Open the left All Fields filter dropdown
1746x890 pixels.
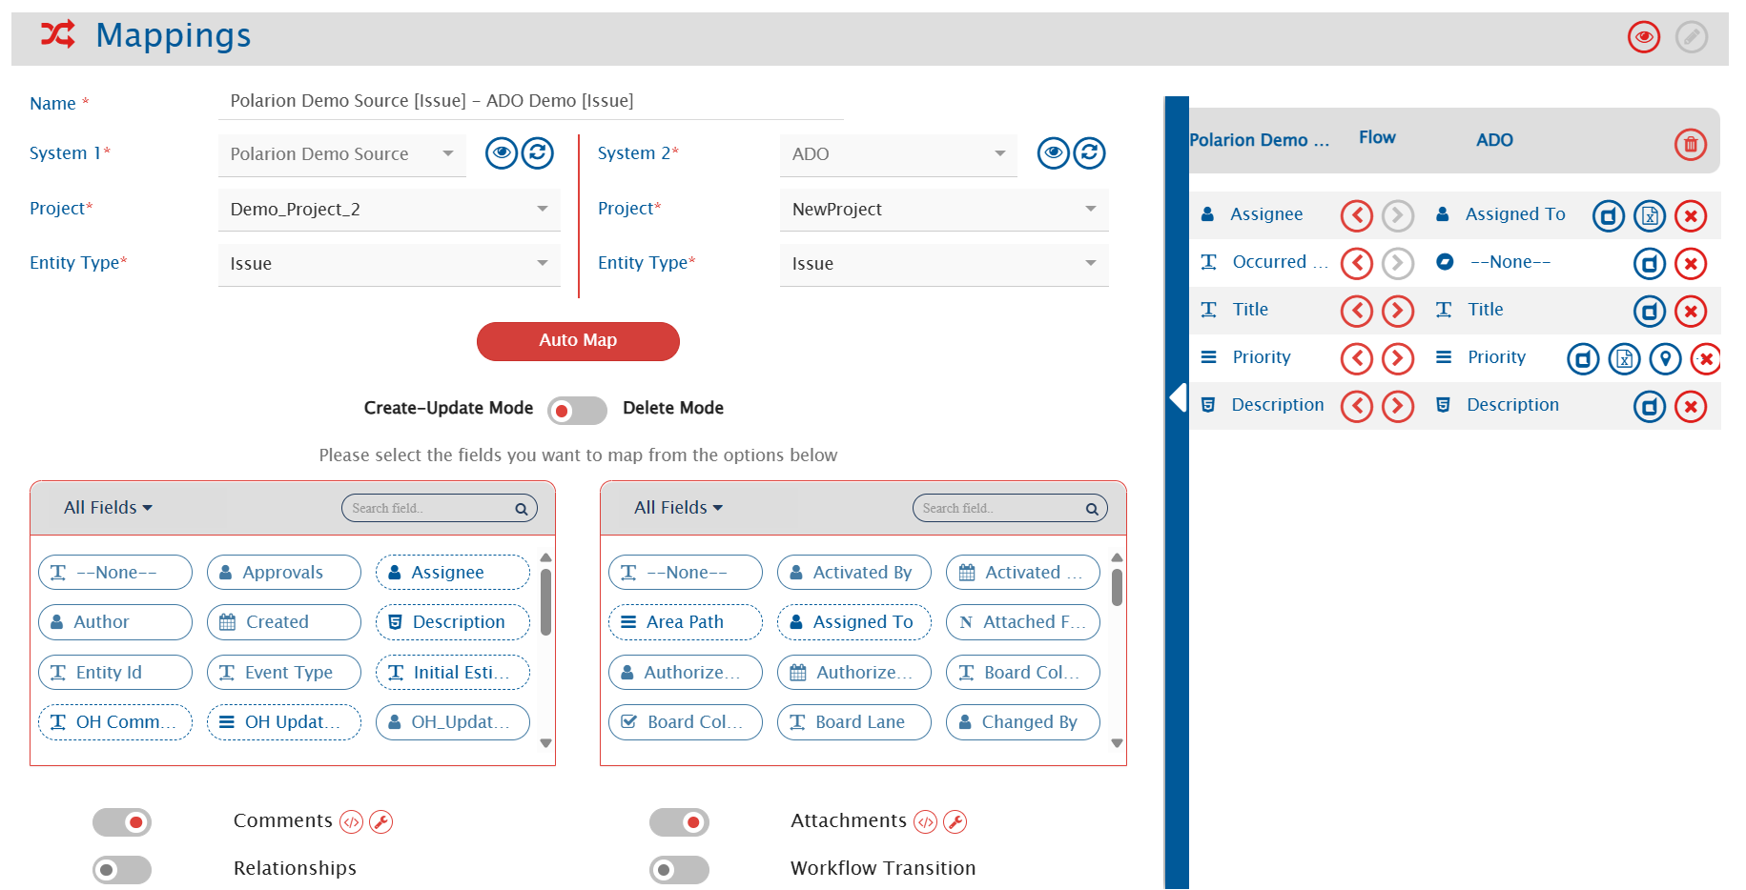point(108,508)
